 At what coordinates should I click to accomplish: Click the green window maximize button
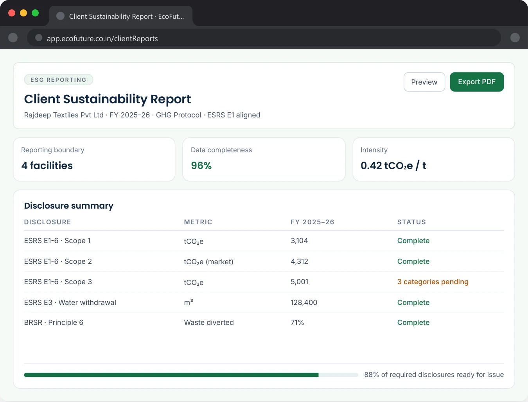coord(35,13)
